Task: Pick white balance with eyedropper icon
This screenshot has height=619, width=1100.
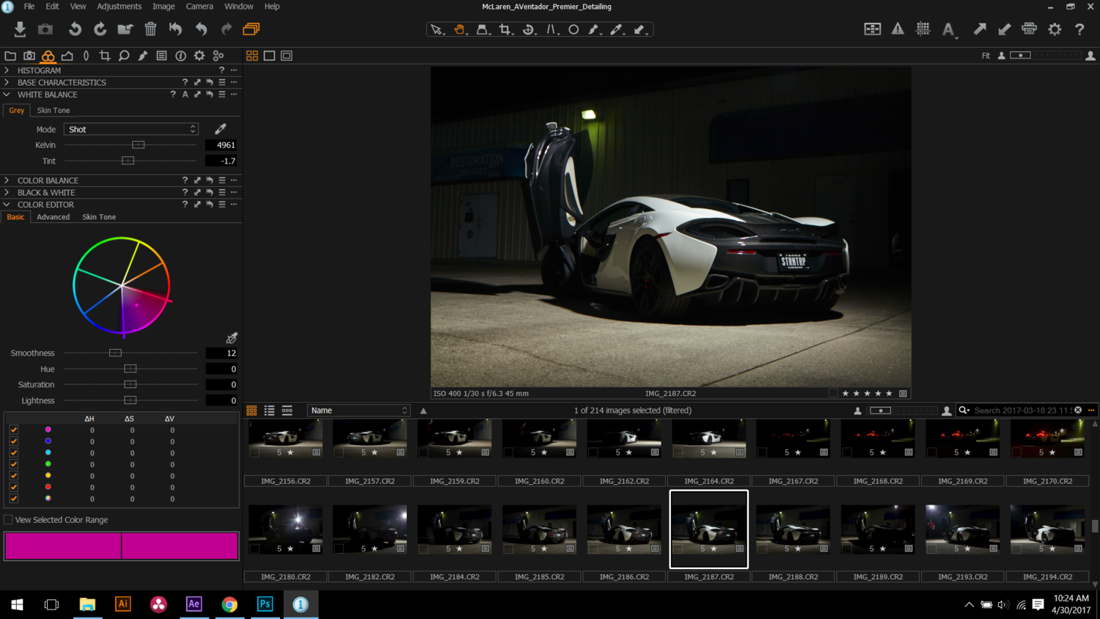Action: [x=220, y=129]
